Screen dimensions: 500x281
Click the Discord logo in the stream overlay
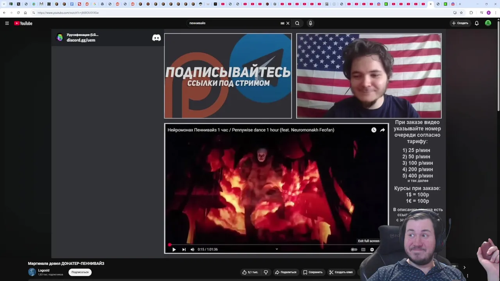(x=156, y=38)
